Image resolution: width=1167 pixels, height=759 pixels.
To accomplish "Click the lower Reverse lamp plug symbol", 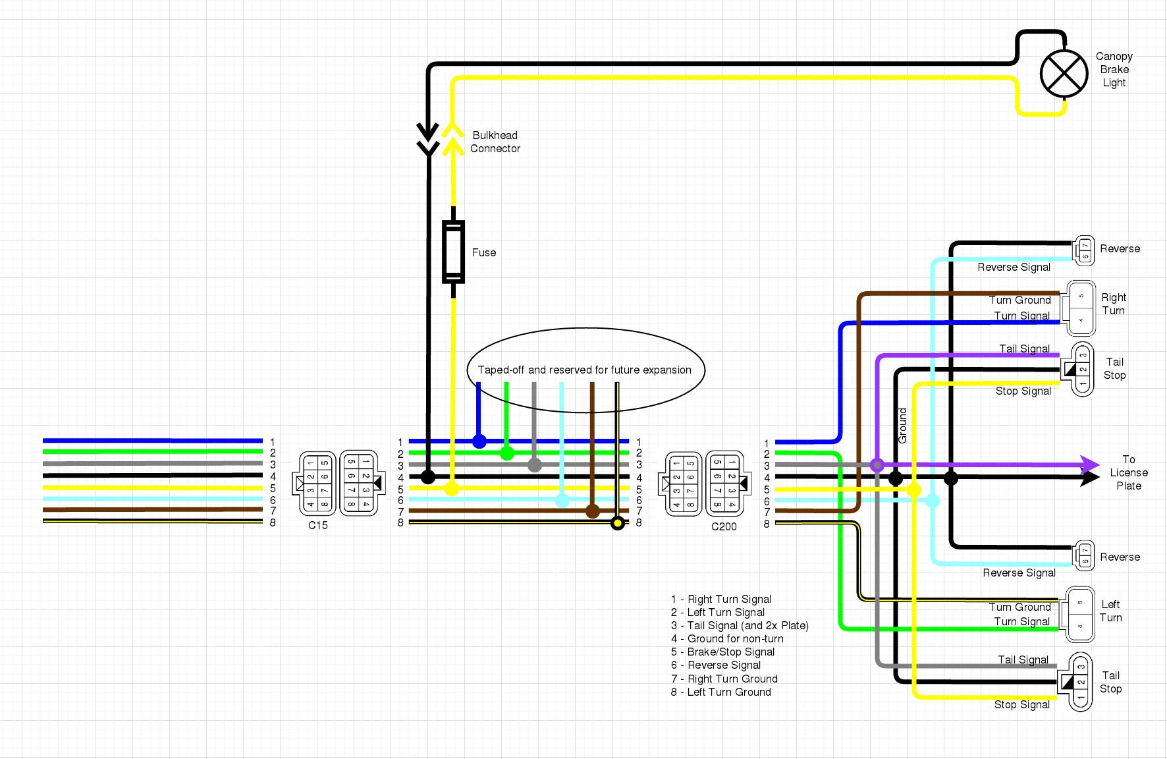I will [1083, 555].
